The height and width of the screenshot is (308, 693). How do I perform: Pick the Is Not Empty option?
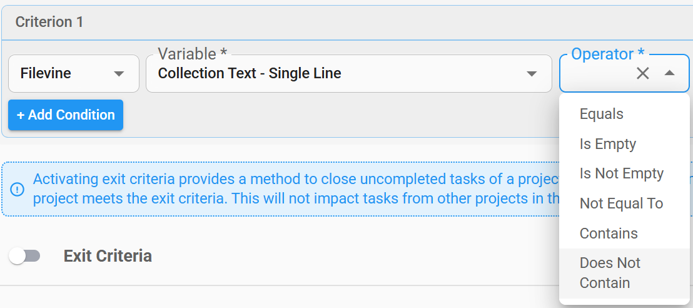point(622,173)
